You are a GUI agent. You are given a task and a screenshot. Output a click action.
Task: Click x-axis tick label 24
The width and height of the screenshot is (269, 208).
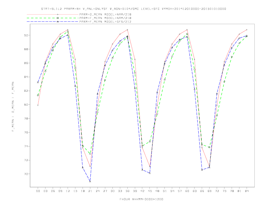pos(97,191)
